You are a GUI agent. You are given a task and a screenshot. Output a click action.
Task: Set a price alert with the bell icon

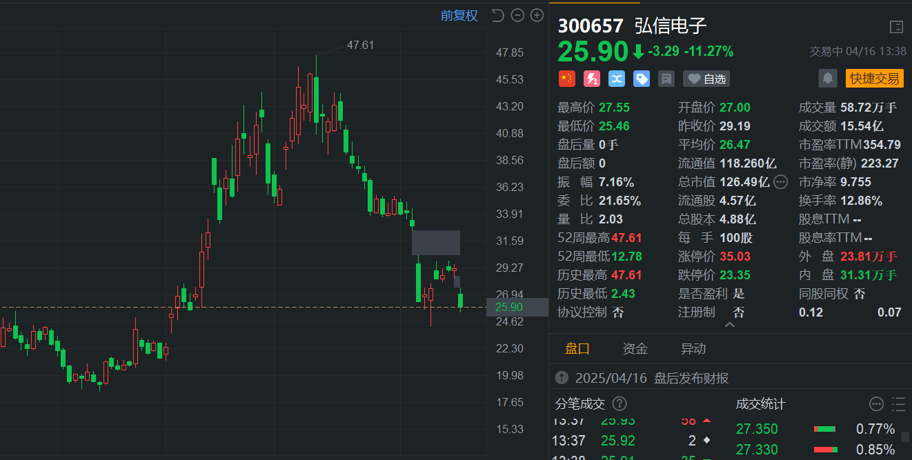(828, 79)
